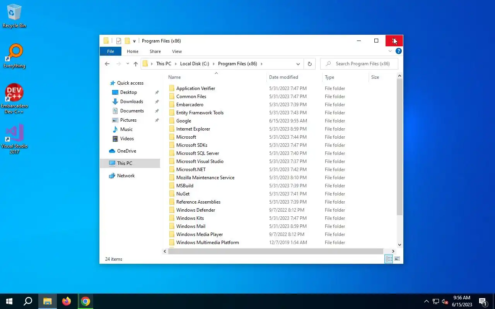The height and width of the screenshot is (309, 495).
Task: Open the Windows Start button
Action: (9, 301)
